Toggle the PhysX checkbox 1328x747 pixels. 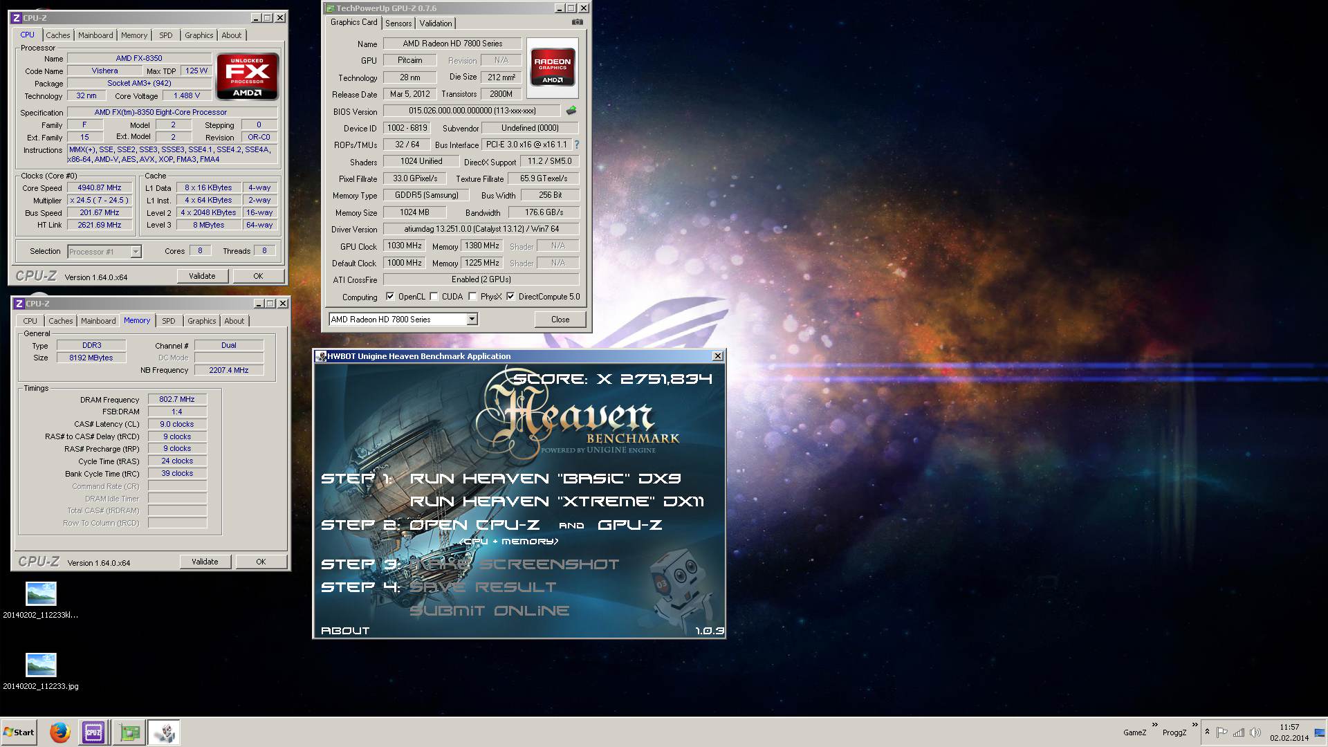(472, 297)
